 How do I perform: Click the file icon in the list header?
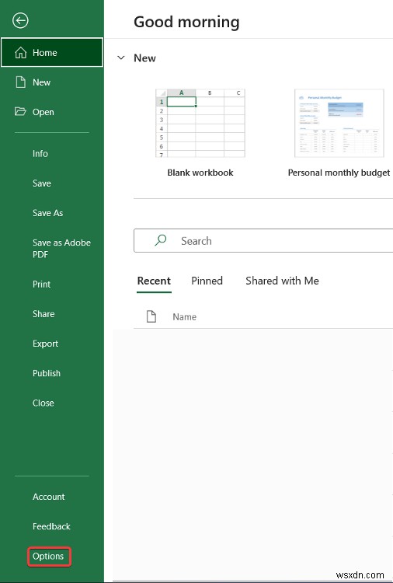[151, 317]
